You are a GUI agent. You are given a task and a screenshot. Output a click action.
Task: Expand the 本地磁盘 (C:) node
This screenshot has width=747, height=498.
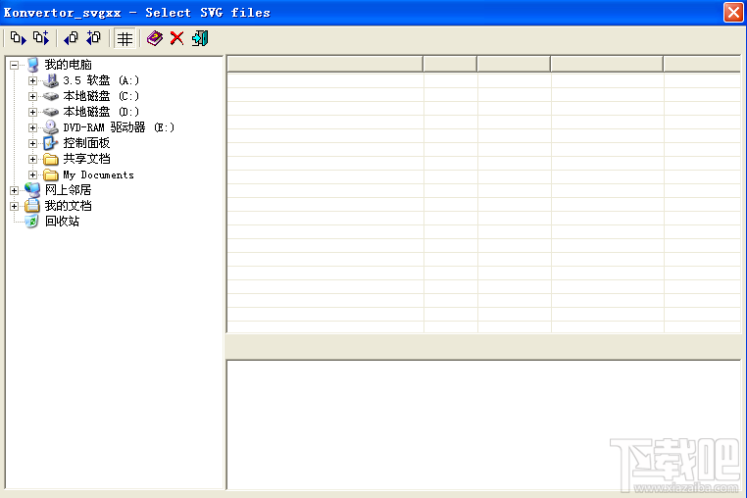coord(32,97)
